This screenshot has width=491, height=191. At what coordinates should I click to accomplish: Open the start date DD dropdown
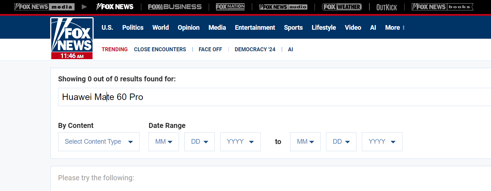tap(199, 142)
